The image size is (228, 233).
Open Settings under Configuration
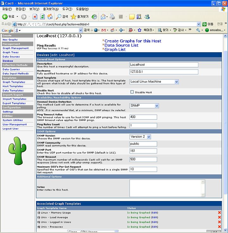click(8, 112)
